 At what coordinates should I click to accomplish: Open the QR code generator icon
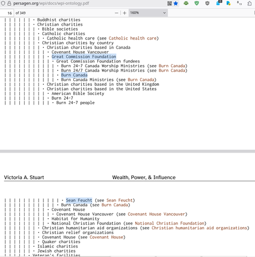169,3
